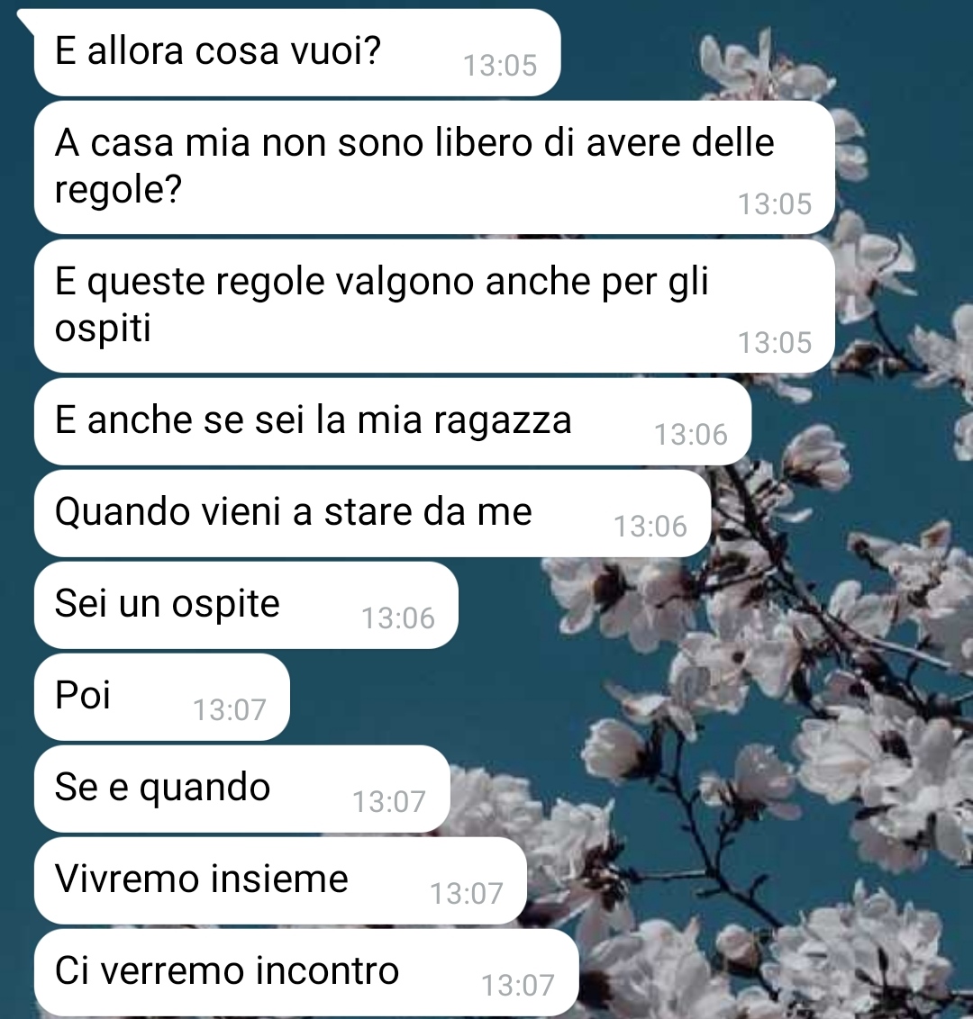Select the short message 'Poi'
This screenshot has height=1019, width=973.
point(162,697)
